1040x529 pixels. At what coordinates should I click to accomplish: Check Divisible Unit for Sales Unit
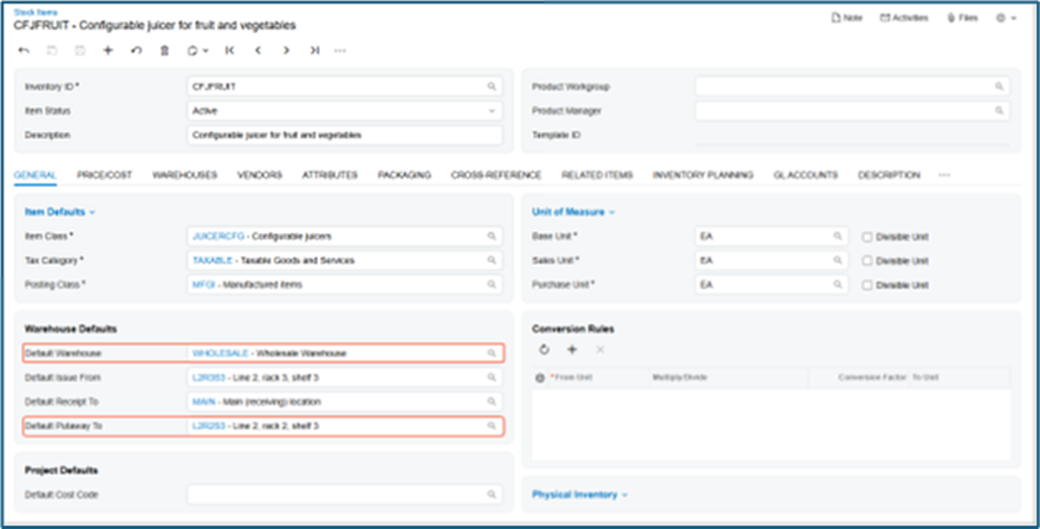[867, 261]
